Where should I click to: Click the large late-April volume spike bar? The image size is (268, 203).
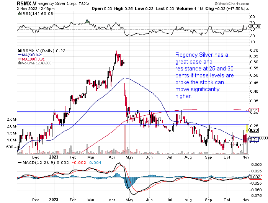(x=125, y=140)
